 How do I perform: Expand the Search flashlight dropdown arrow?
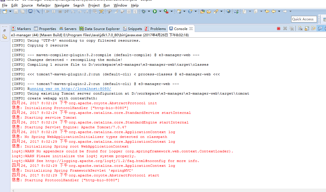(x=221, y=11)
